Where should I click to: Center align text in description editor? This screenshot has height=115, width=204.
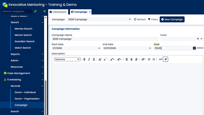point(131,59)
